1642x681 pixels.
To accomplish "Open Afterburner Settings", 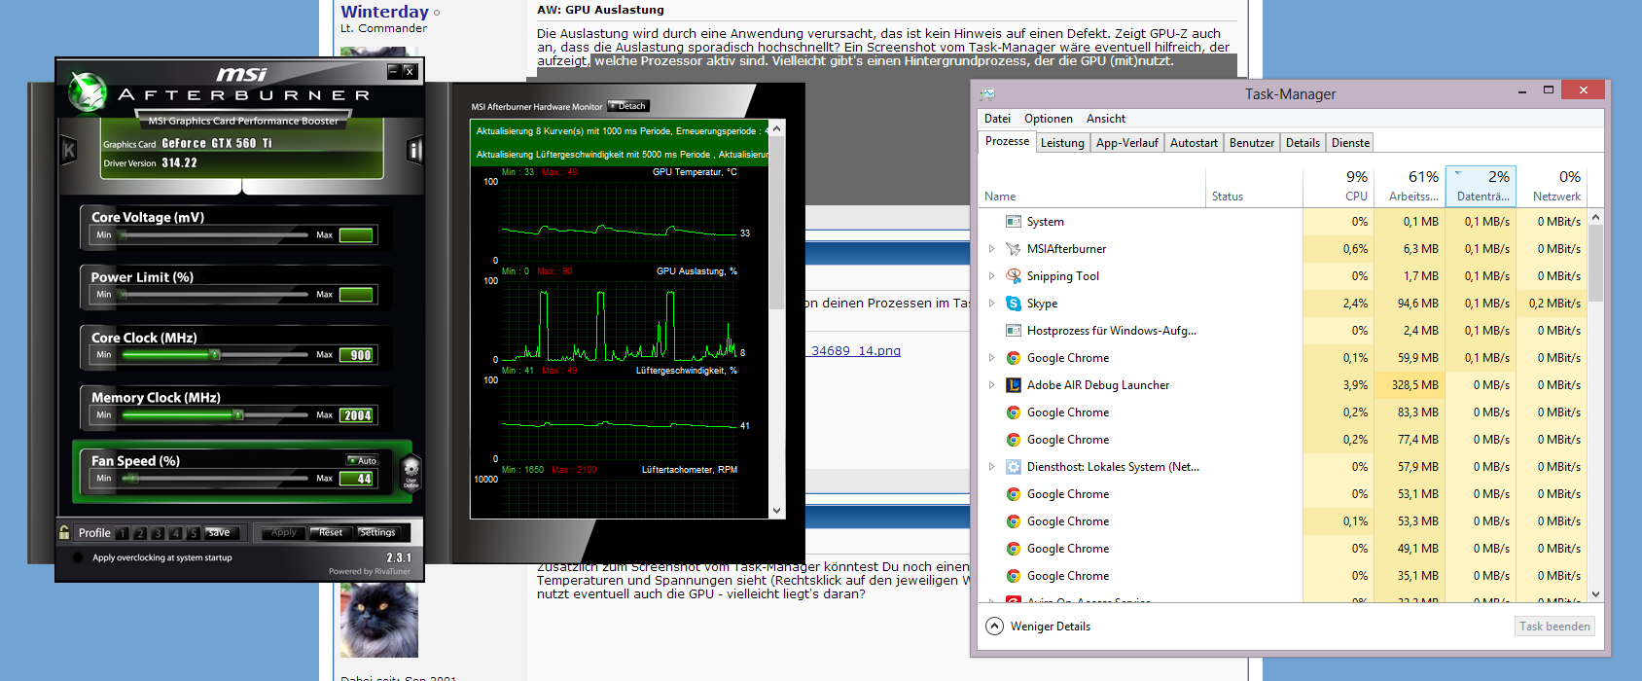I will 377,533.
